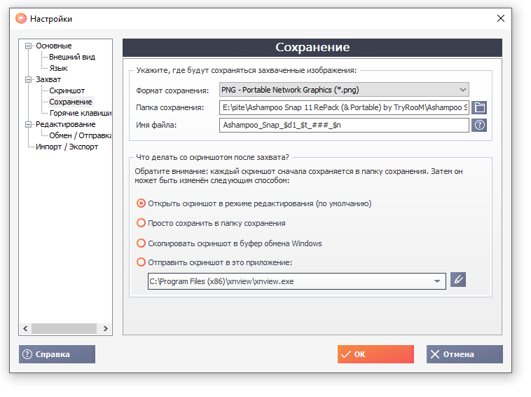Collapse the 'Редактирование' tree branch
Image resolution: width=531 pixels, height=397 pixels.
29,125
